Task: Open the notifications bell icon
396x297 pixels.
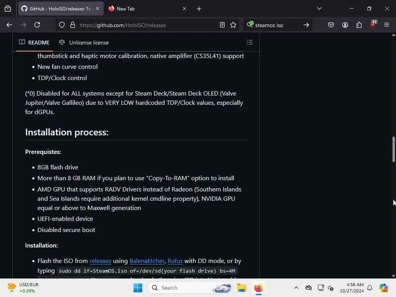Action: coord(370,288)
